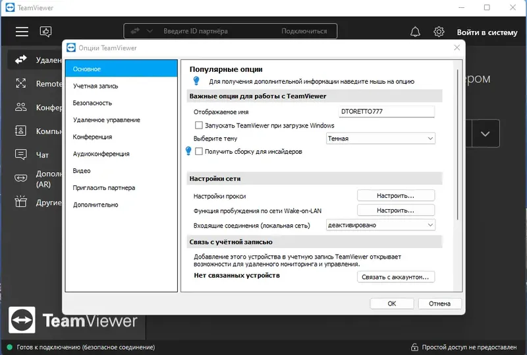The width and height of the screenshot is (527, 355).
Task: Close the Опции TeamViewer dialog with the X
Action: (x=457, y=48)
